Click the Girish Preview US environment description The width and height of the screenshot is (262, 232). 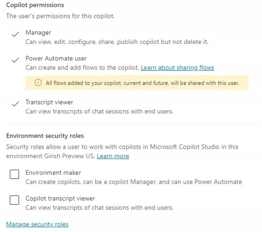point(122,151)
